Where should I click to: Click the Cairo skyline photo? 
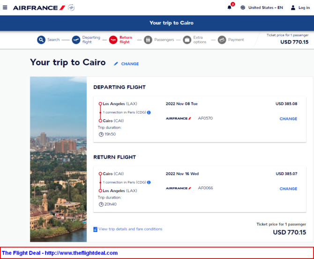[x=58, y=159]
